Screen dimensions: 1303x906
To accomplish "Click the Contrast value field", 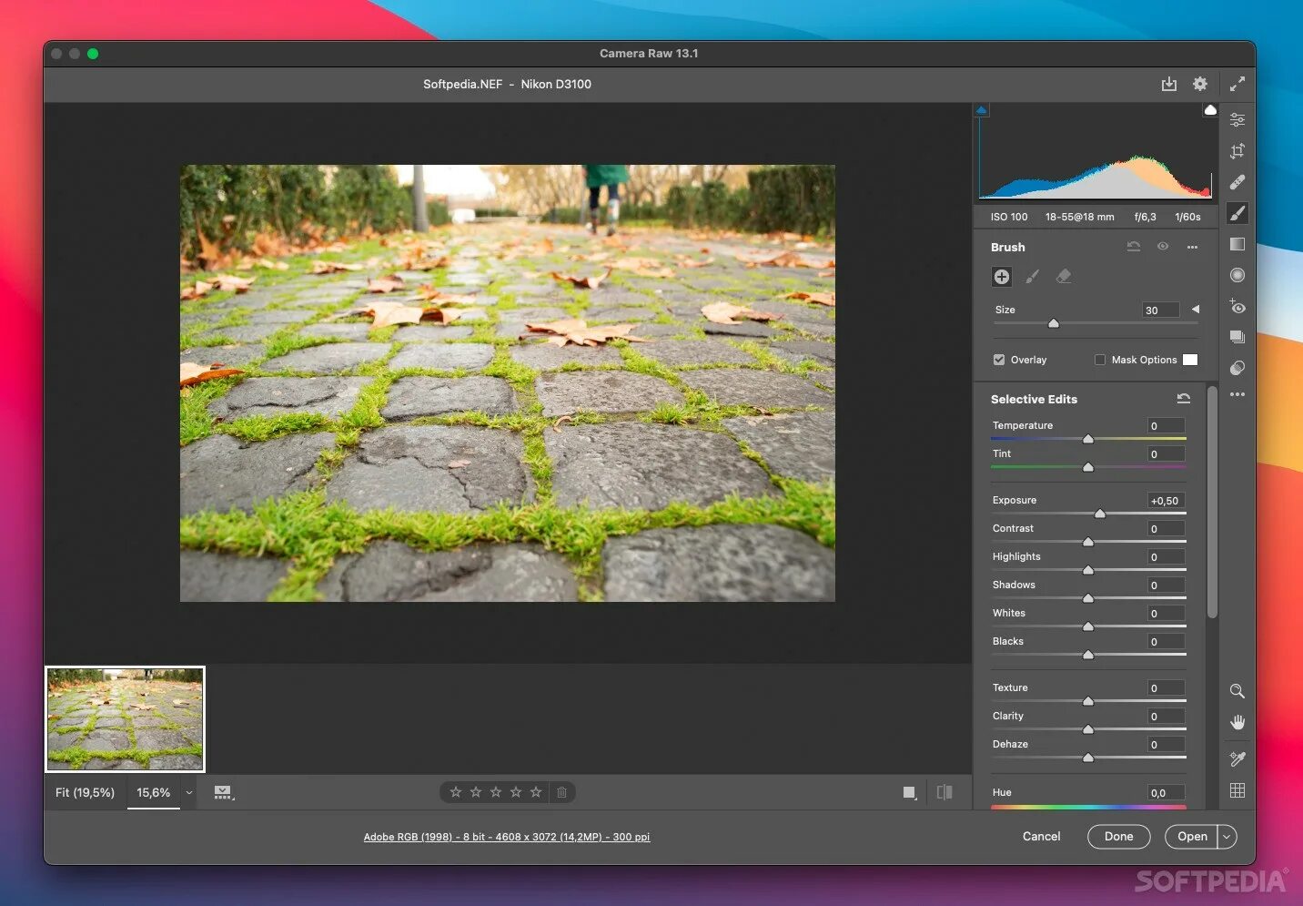I will coord(1167,529).
